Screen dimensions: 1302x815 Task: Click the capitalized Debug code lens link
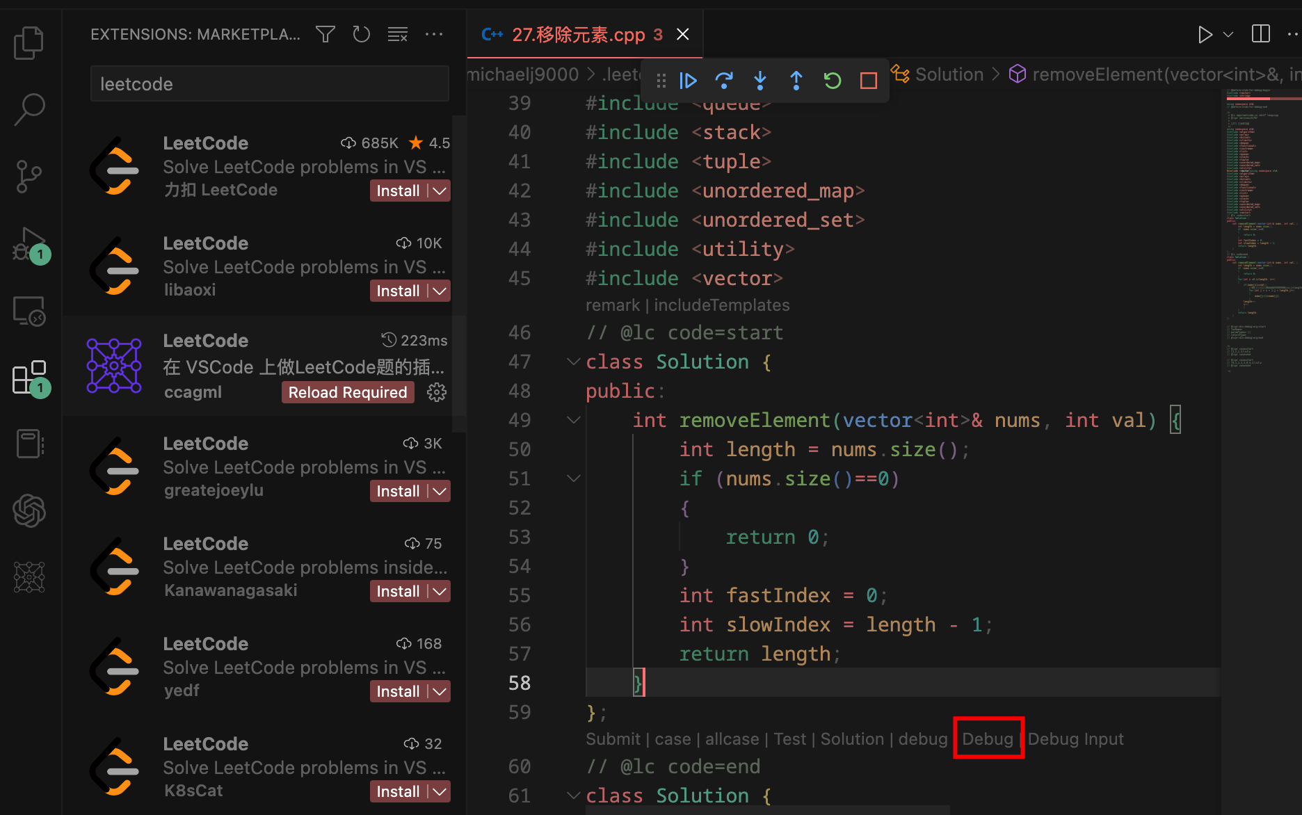[x=988, y=739]
